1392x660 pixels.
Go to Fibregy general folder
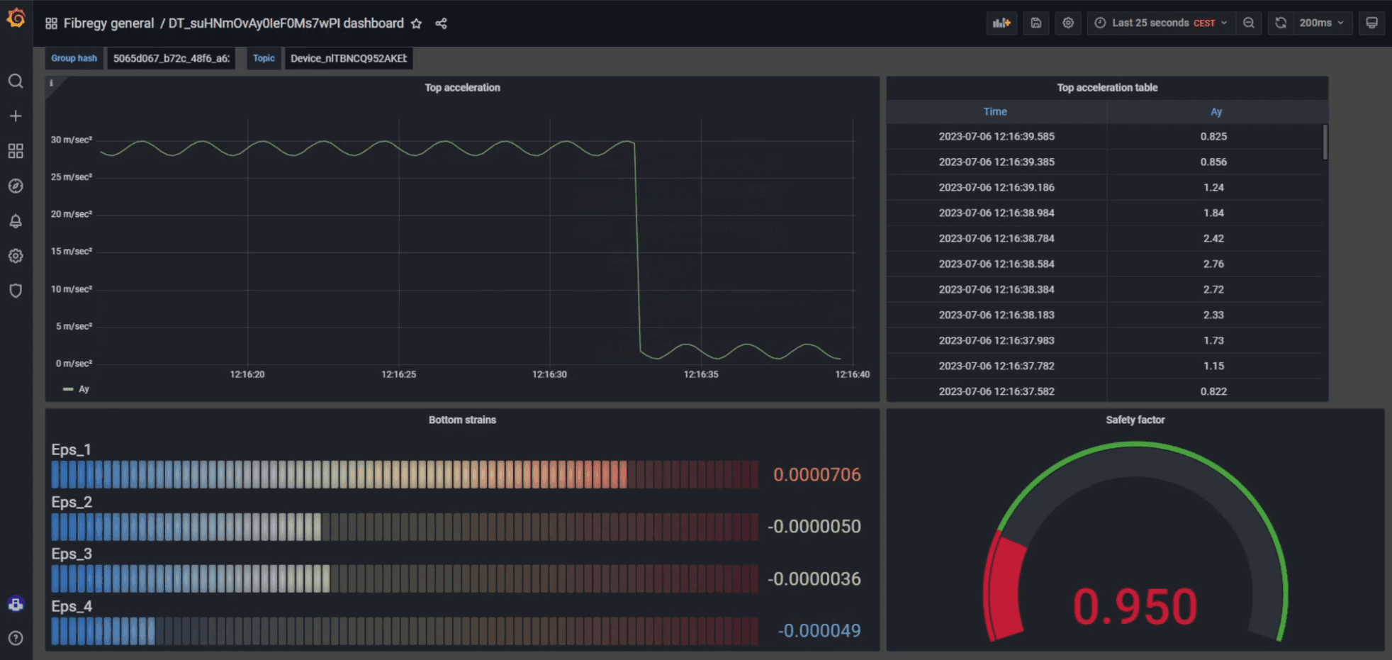[x=109, y=23]
